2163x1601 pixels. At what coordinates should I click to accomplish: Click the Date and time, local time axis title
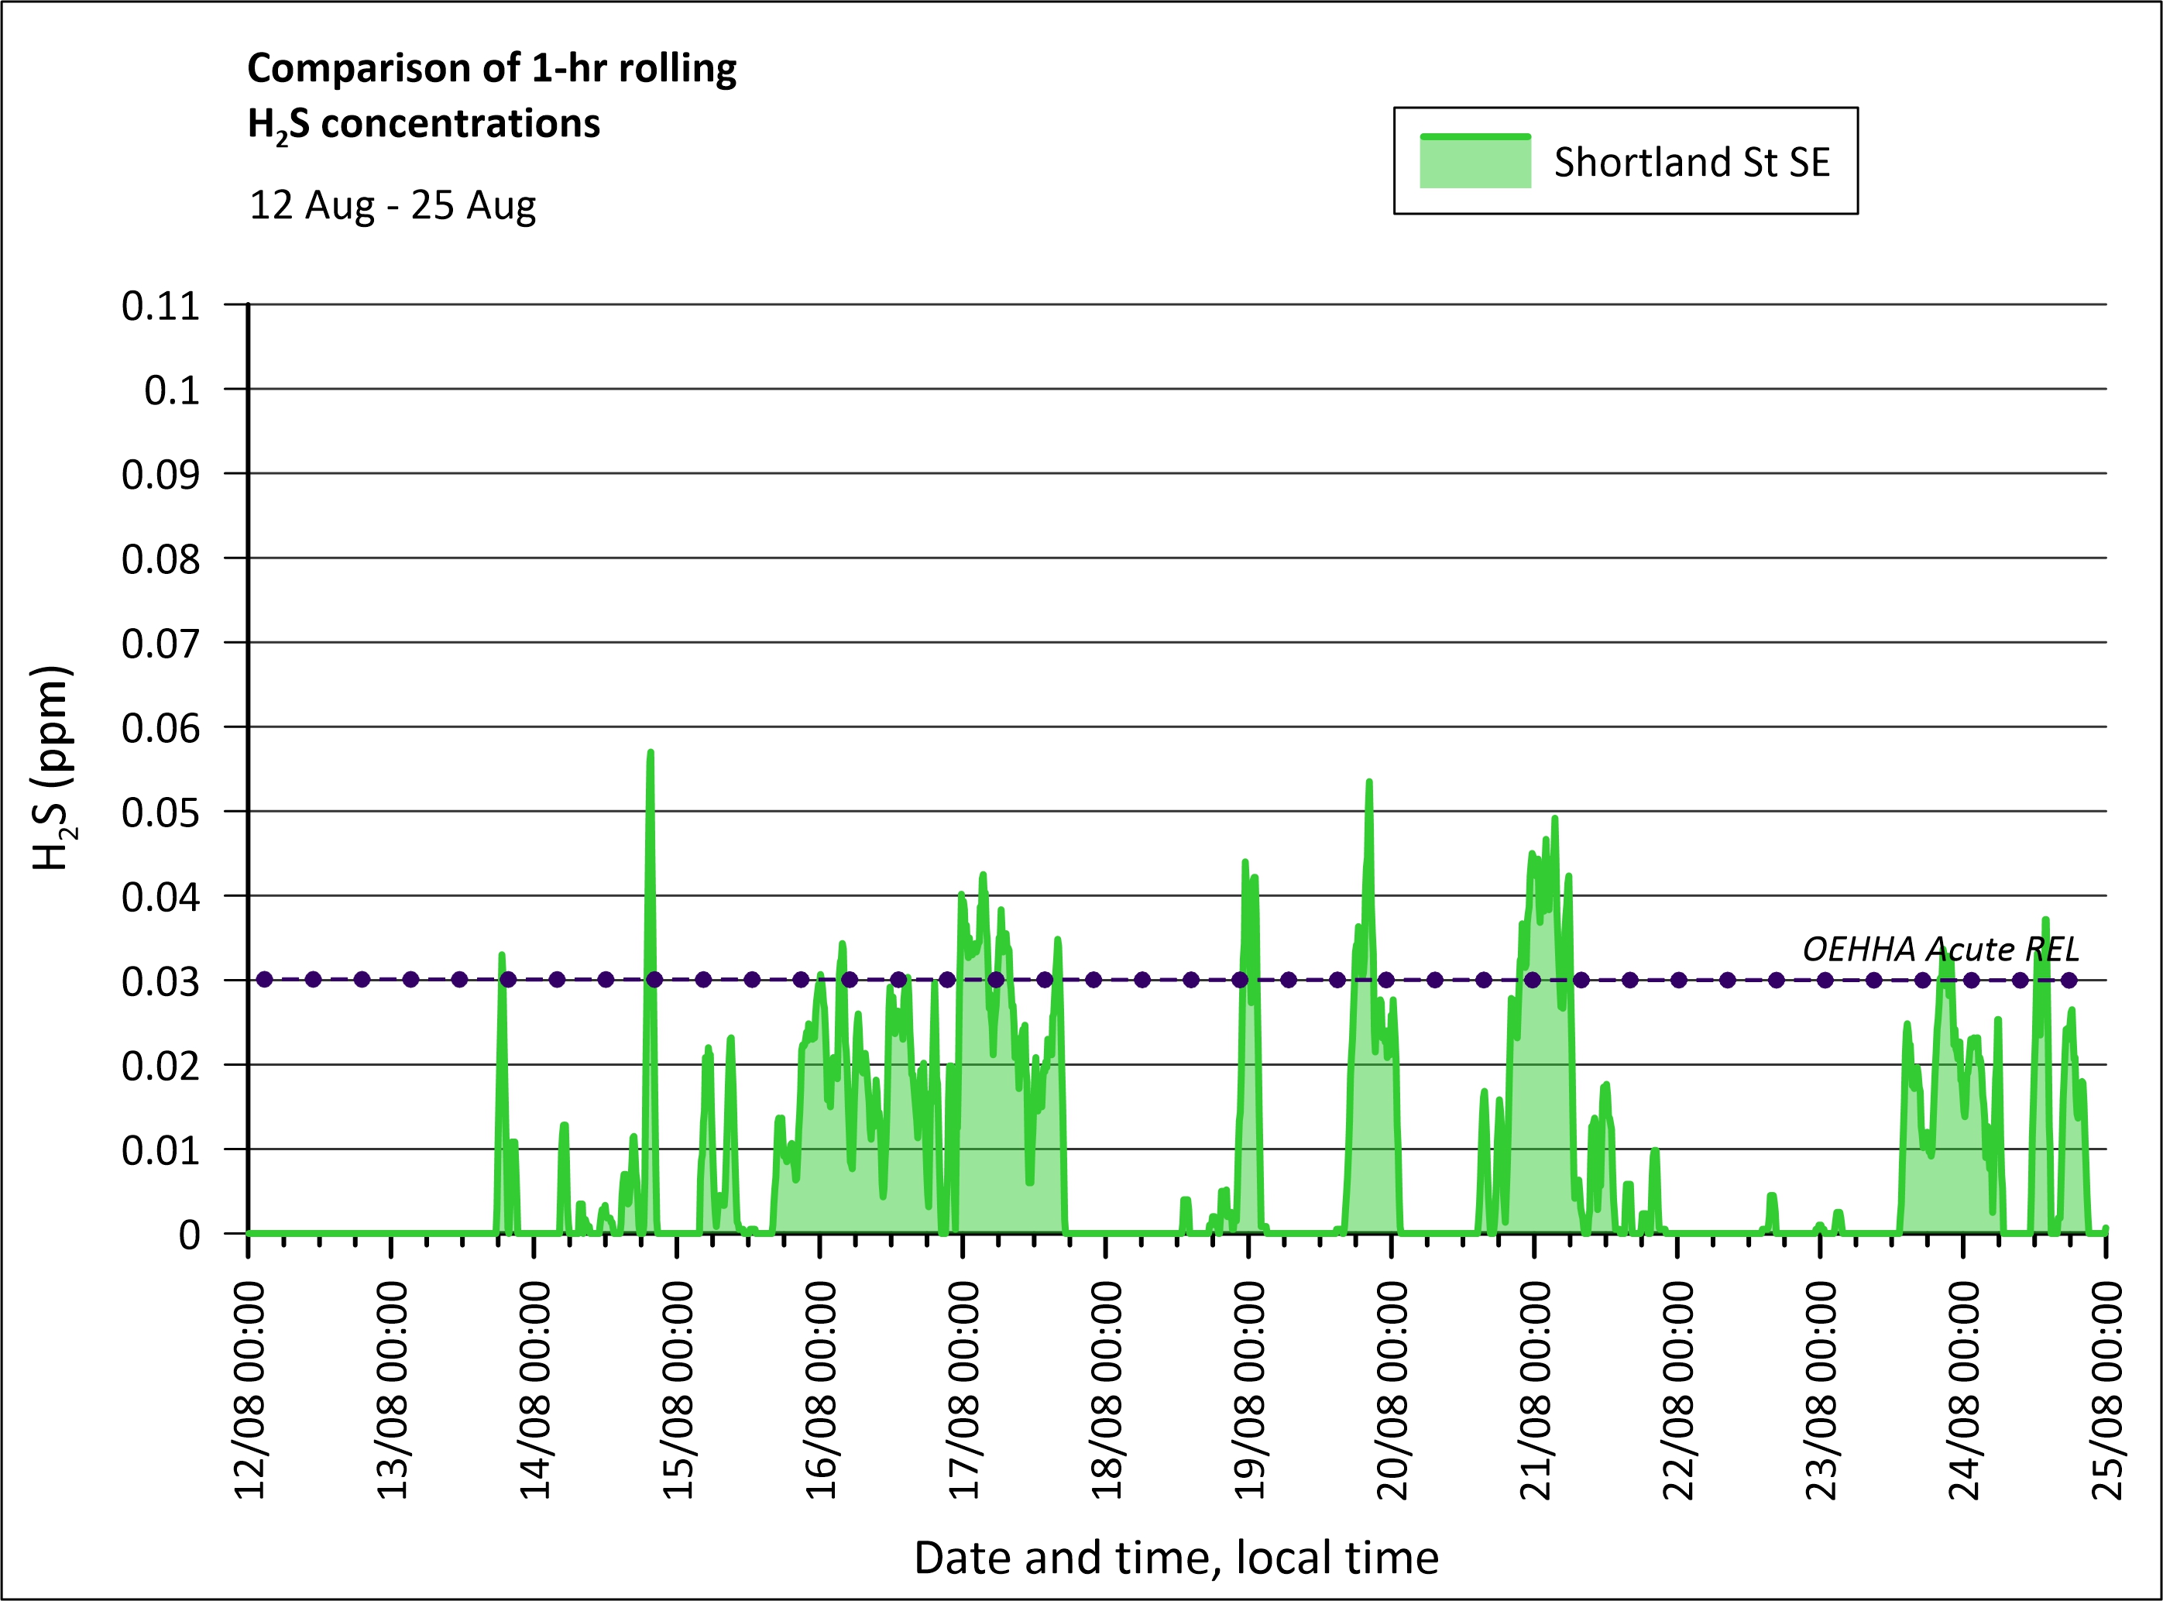click(x=1176, y=1558)
